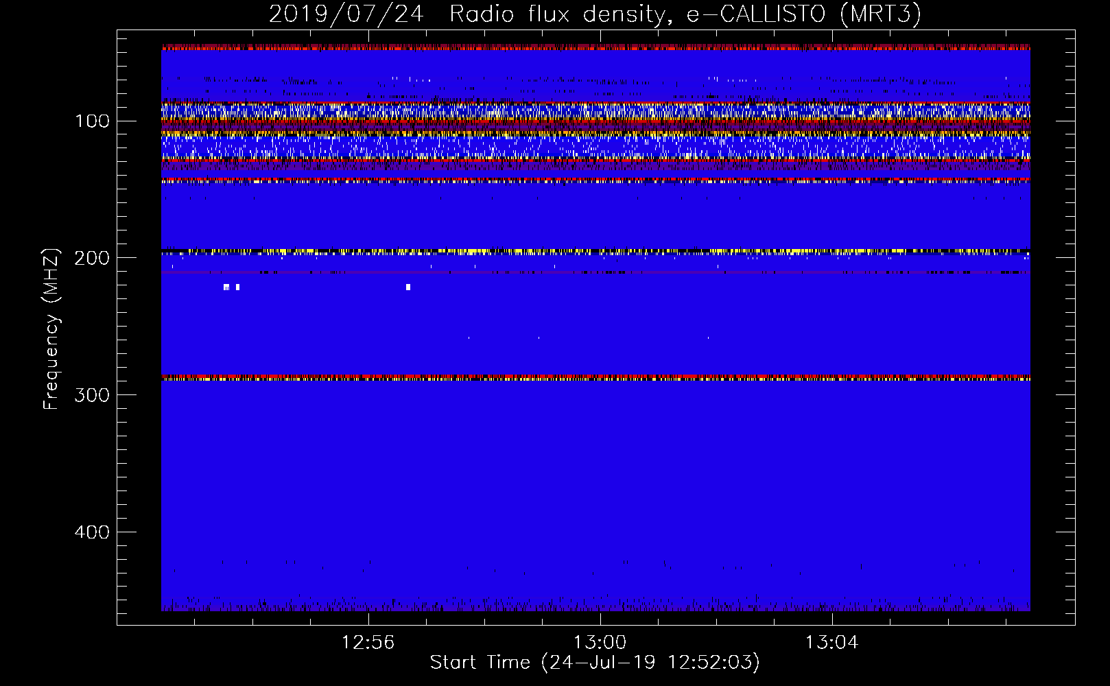Click the red-yellow interference band below 300 MHz
Viewport: 1110px width, 686px height.
(x=595, y=377)
